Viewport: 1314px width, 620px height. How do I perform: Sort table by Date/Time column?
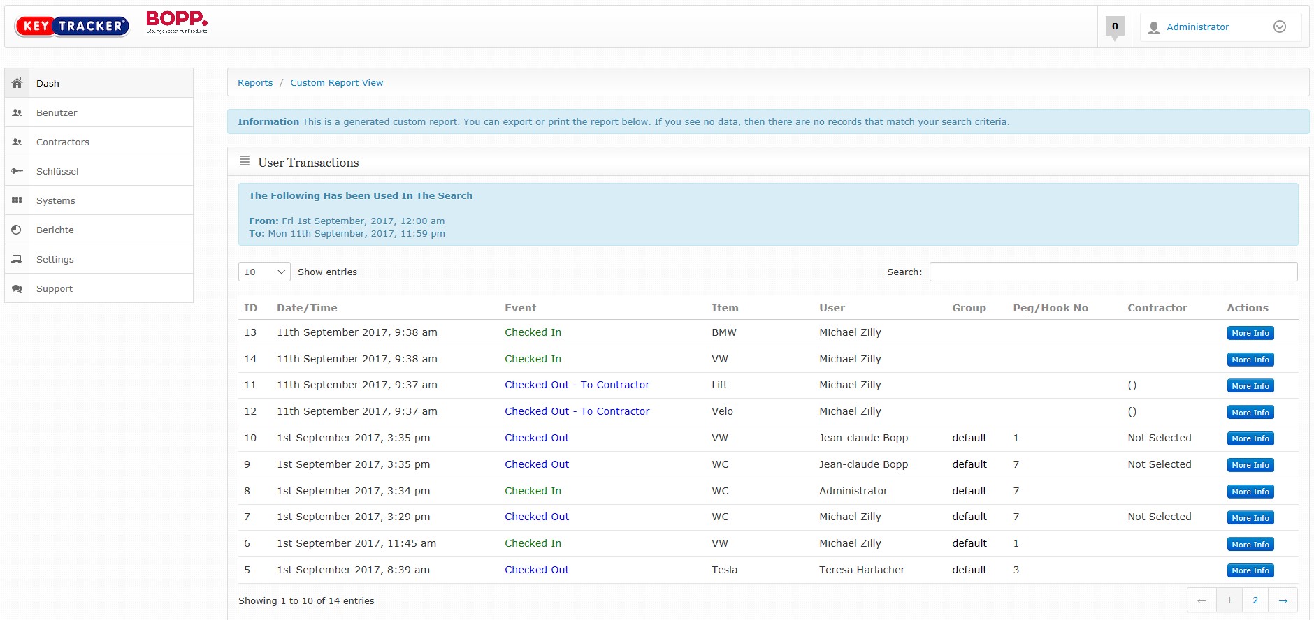307,308
